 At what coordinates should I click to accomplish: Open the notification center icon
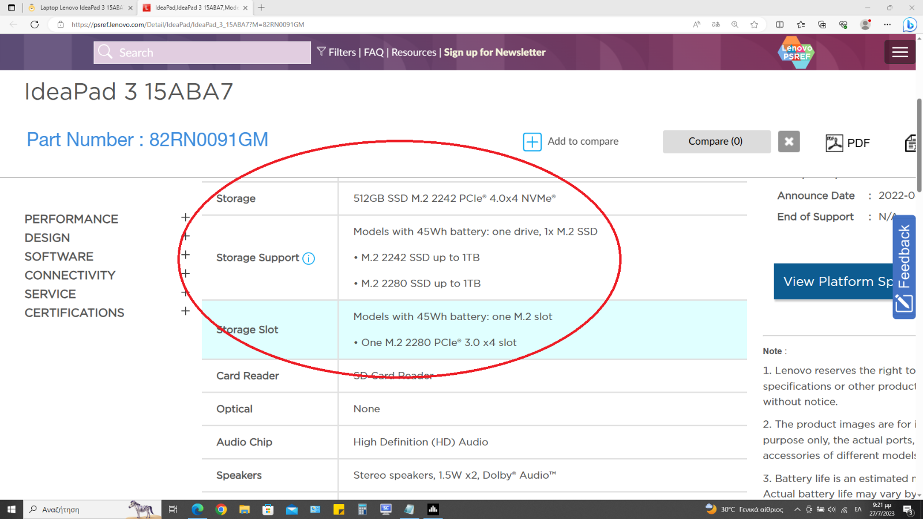tap(908, 510)
